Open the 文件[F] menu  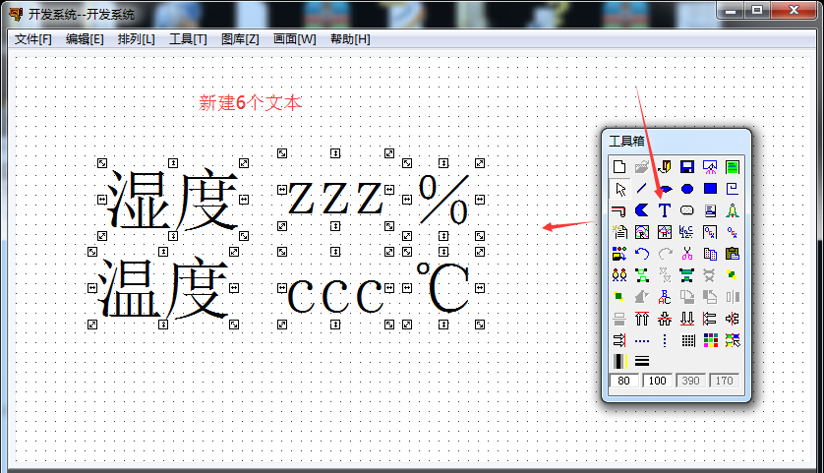(x=33, y=39)
